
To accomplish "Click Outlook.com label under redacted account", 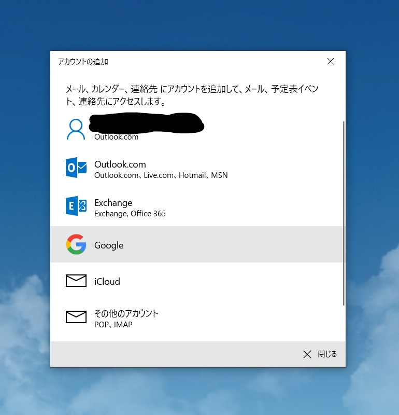I will (x=117, y=137).
